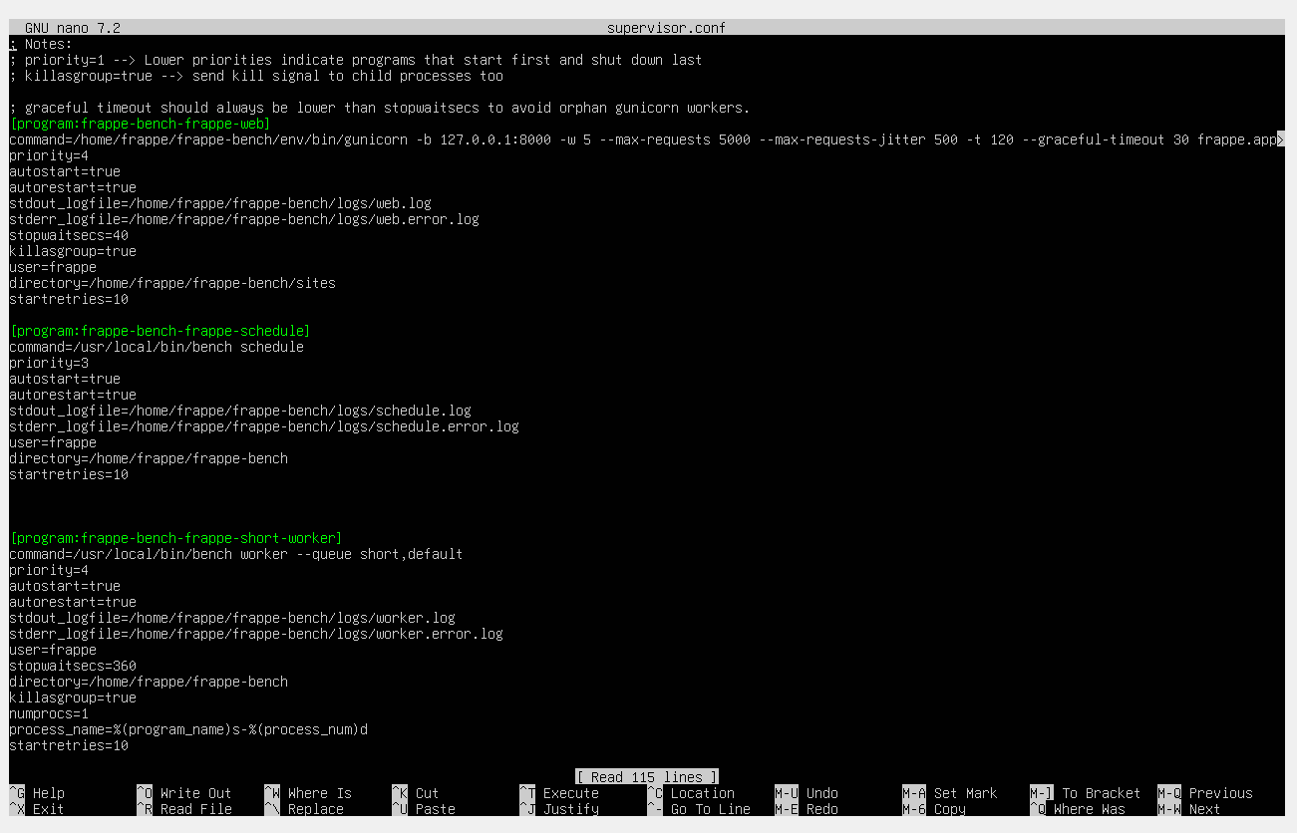Click stopwaitsecs=40 line
The height and width of the screenshot is (833, 1297).
click(x=69, y=235)
